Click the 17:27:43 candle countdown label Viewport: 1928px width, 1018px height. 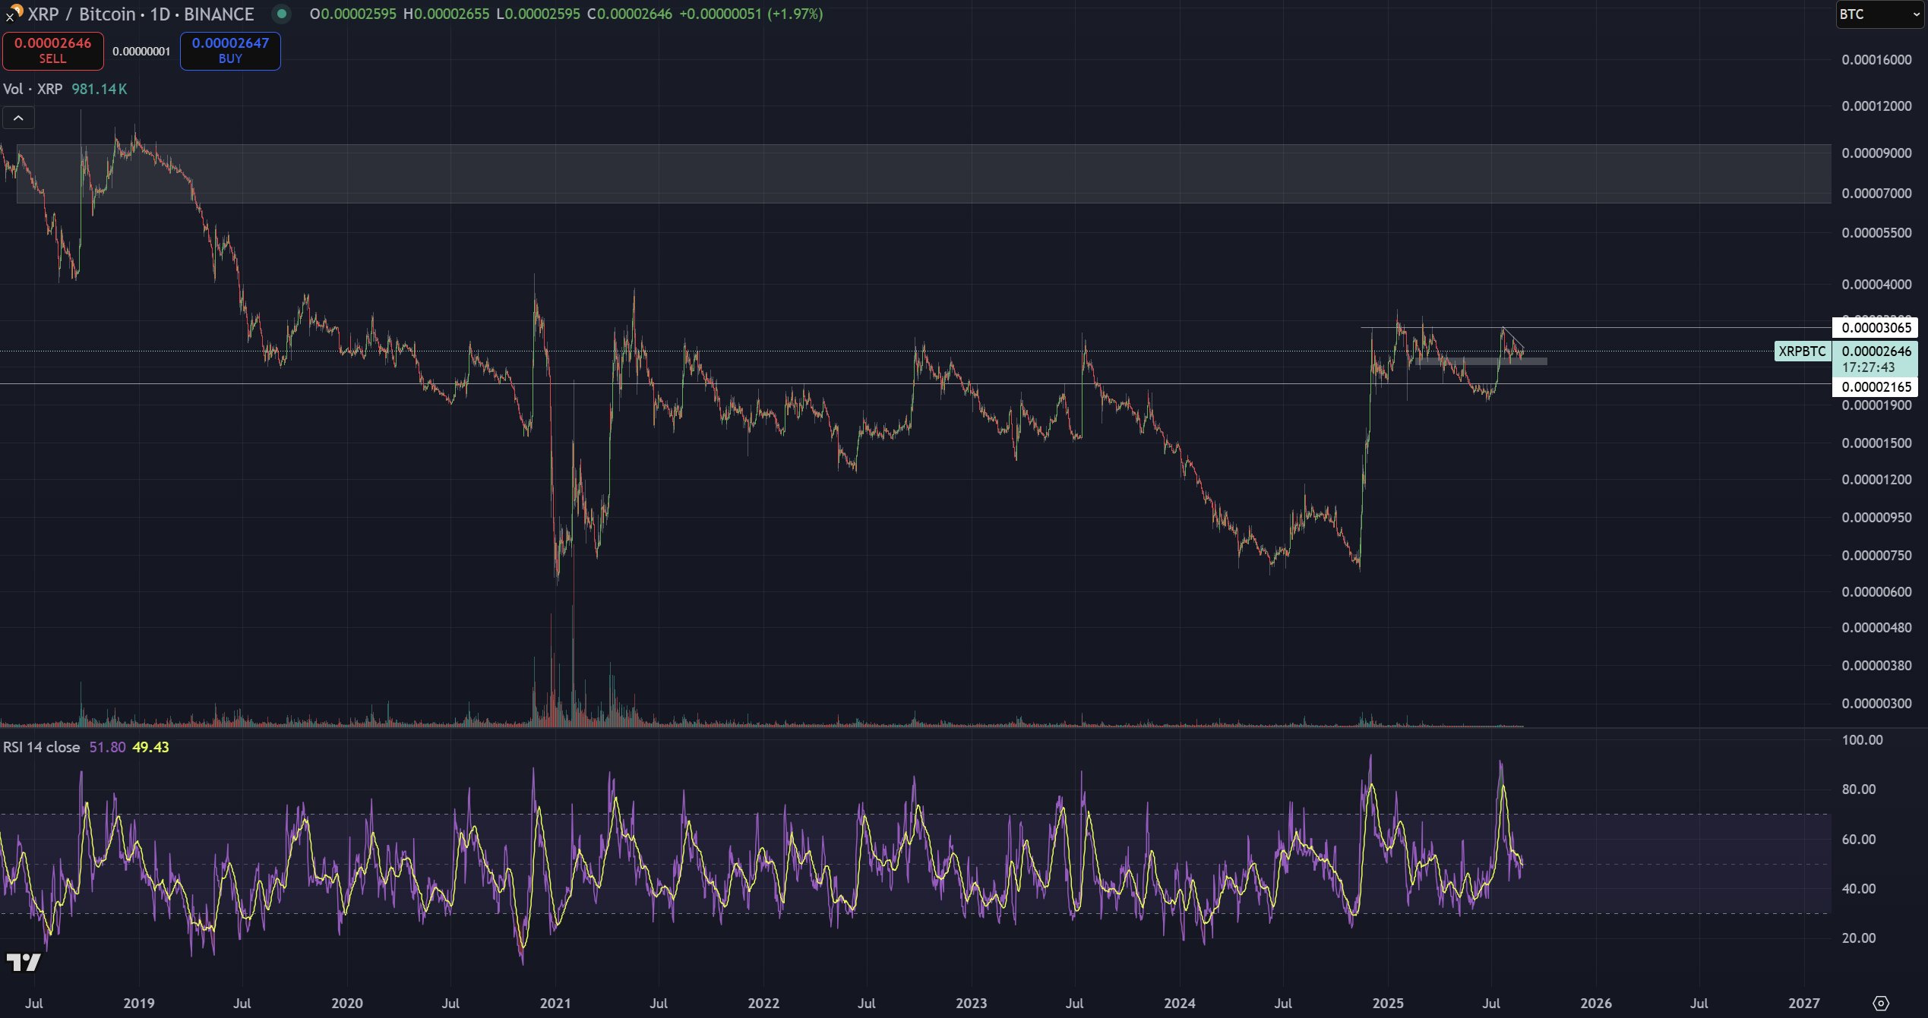[1868, 367]
